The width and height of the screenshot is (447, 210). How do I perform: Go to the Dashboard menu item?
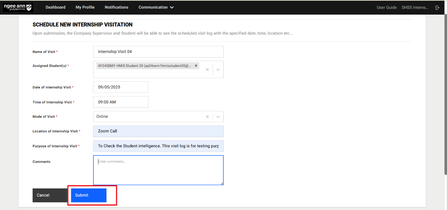tap(55, 7)
